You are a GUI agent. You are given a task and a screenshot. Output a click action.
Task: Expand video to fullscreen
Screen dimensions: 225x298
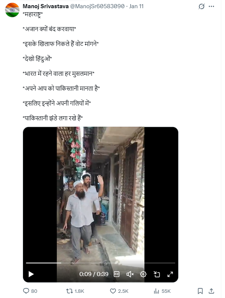click(170, 274)
